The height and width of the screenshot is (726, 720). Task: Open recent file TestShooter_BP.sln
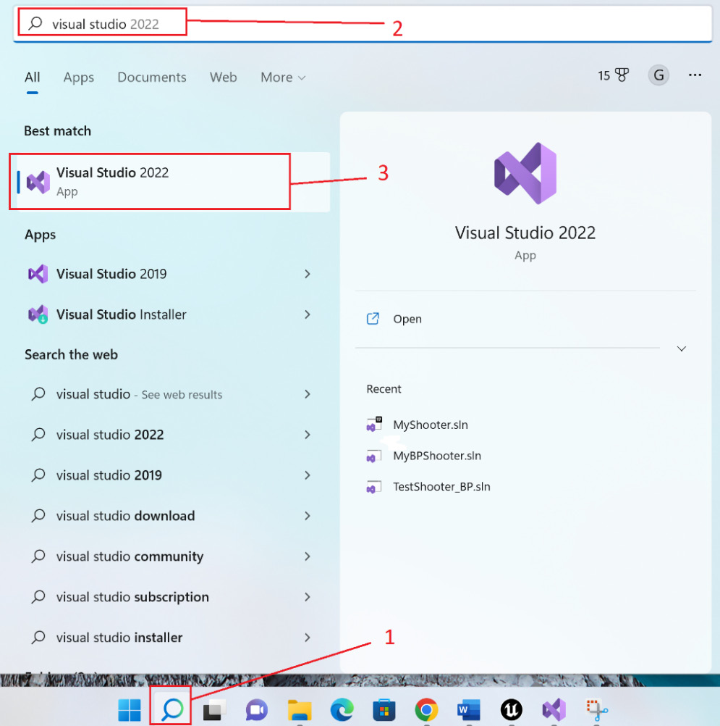point(441,487)
